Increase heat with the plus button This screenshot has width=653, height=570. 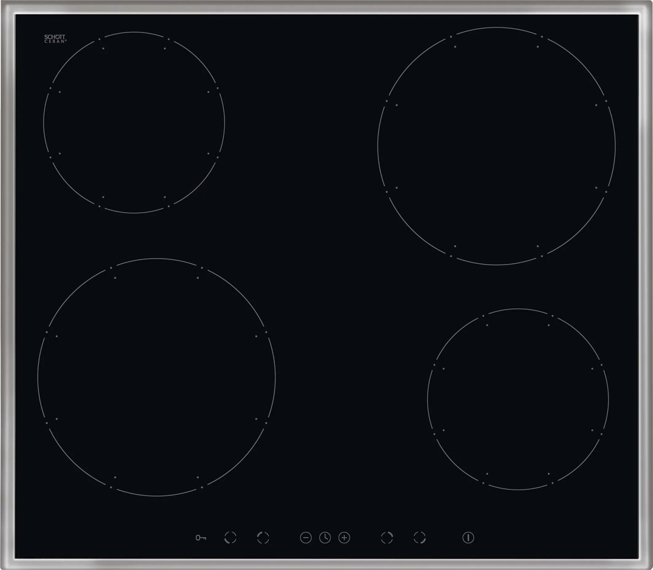344,537
